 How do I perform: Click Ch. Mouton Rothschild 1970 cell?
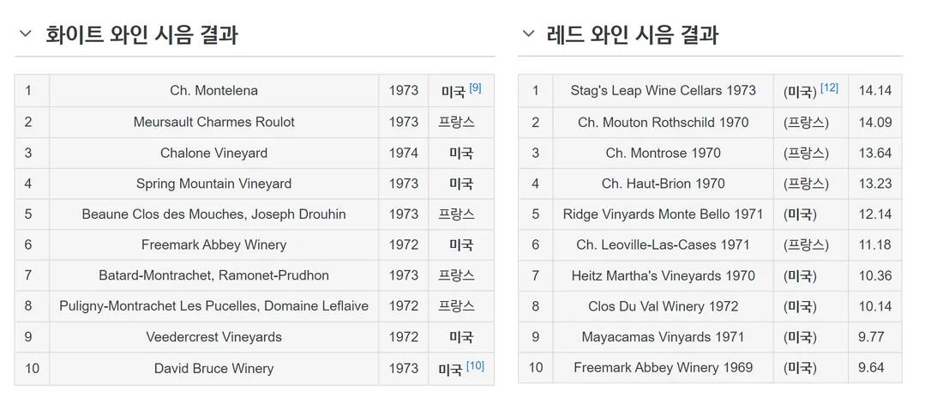[663, 123]
